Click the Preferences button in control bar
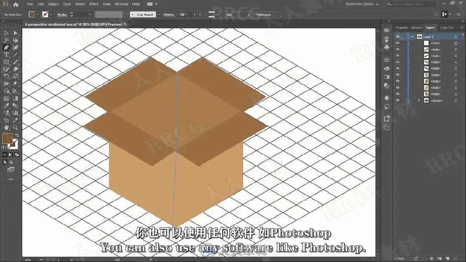The image size is (466, 262). tap(264, 14)
